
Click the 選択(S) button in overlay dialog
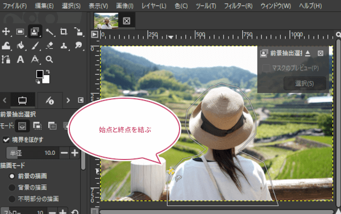305,83
